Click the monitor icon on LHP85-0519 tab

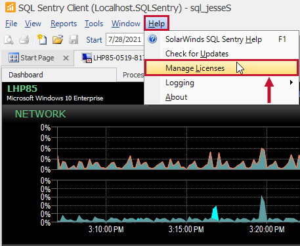tap(87, 58)
